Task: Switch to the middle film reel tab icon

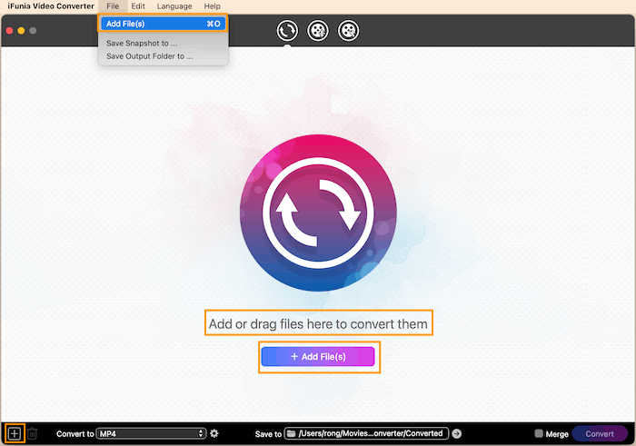Action: pyautogui.click(x=317, y=31)
